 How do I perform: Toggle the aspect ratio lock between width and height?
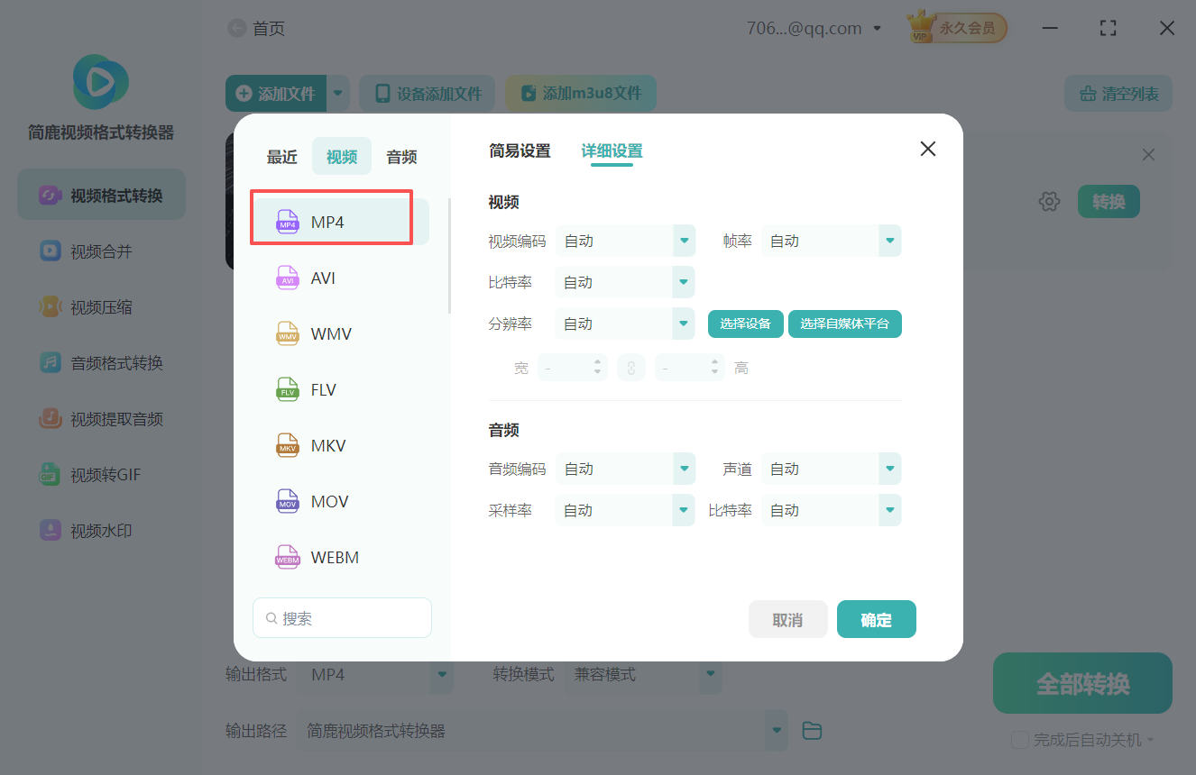click(x=631, y=367)
